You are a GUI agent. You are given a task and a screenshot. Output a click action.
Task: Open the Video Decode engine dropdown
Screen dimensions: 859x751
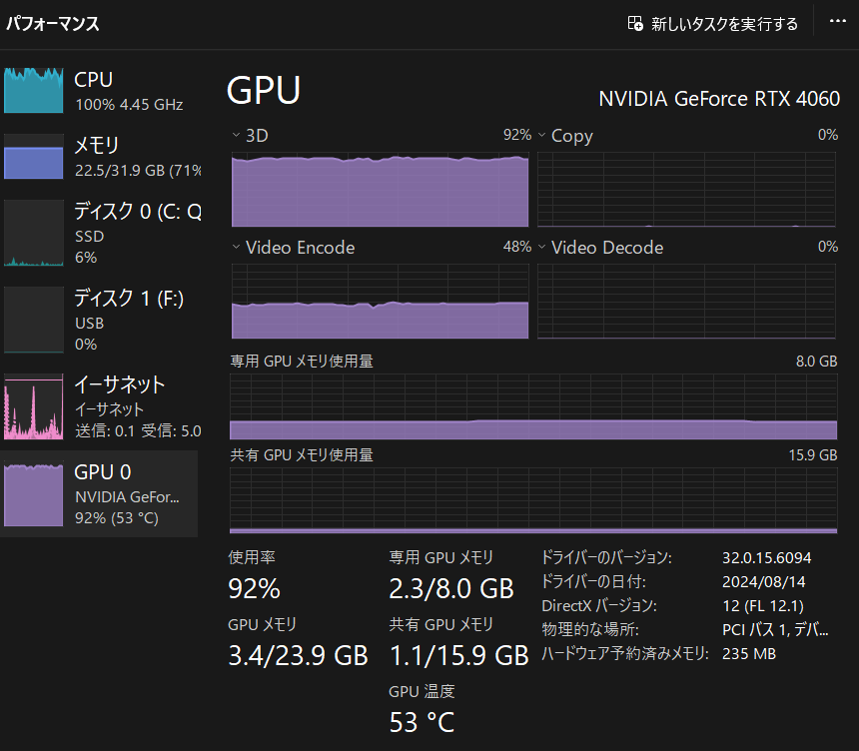(541, 247)
